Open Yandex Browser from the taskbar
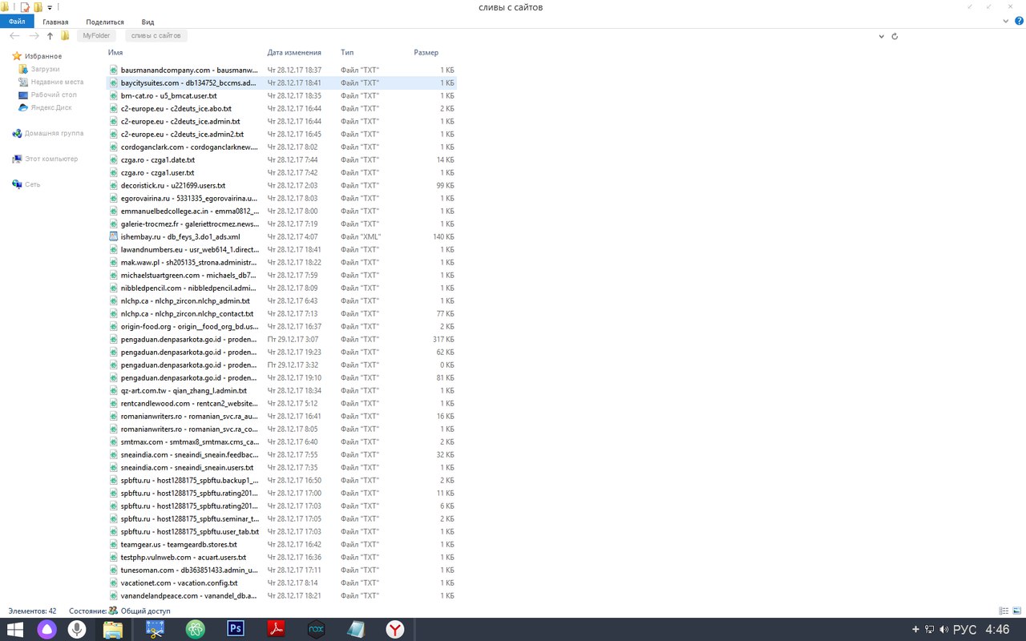This screenshot has width=1026, height=641. click(x=395, y=629)
